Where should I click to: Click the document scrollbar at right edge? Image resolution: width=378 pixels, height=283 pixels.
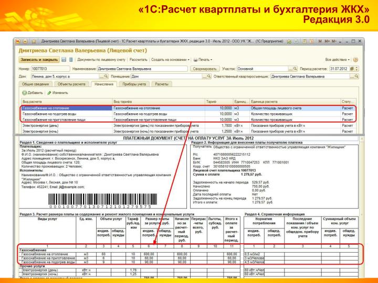point(362,207)
